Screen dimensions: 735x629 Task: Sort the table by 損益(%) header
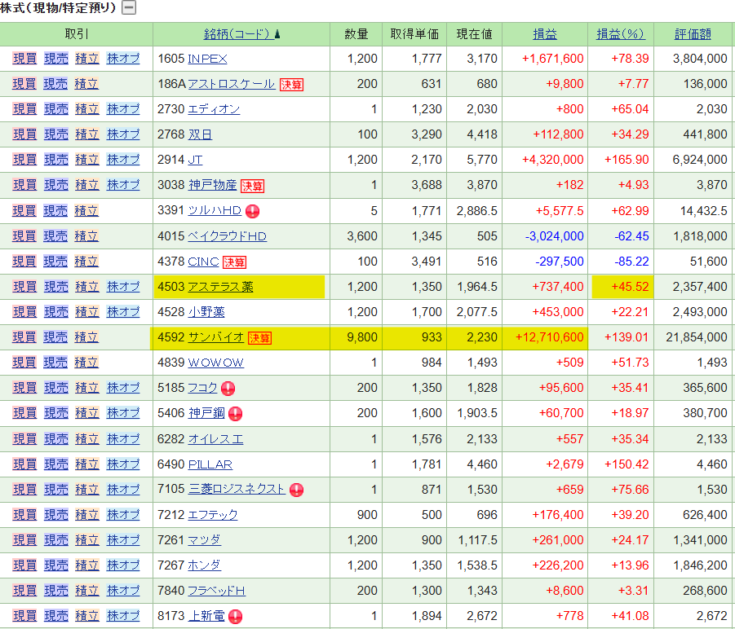coord(620,34)
